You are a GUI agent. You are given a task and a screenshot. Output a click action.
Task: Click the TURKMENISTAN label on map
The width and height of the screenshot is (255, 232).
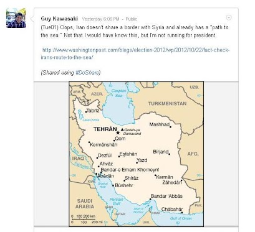click(x=167, y=103)
